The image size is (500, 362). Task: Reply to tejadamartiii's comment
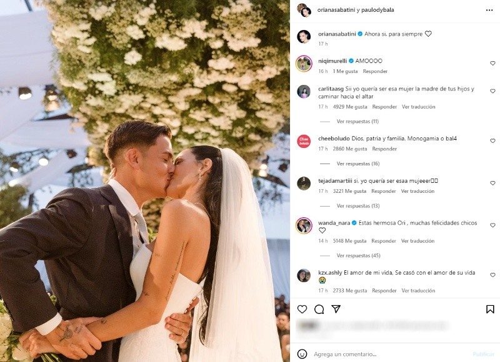[384, 191]
